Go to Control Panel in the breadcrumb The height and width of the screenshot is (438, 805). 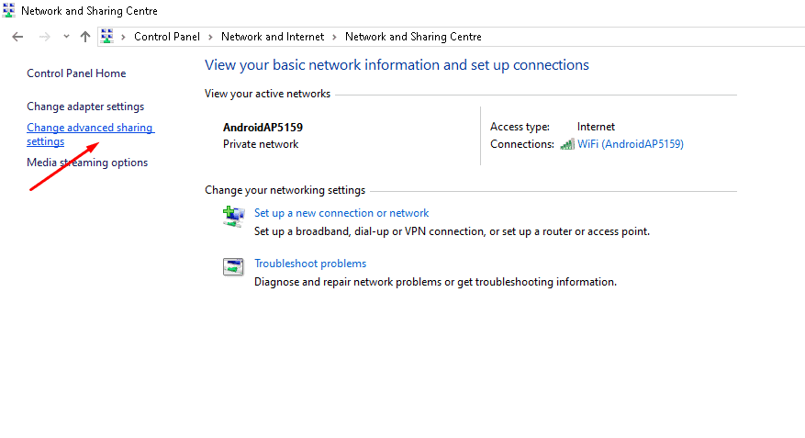pos(168,37)
